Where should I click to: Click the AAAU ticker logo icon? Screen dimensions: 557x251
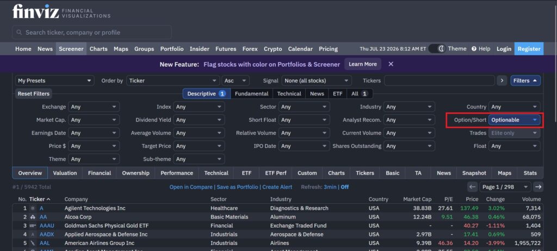(33, 226)
